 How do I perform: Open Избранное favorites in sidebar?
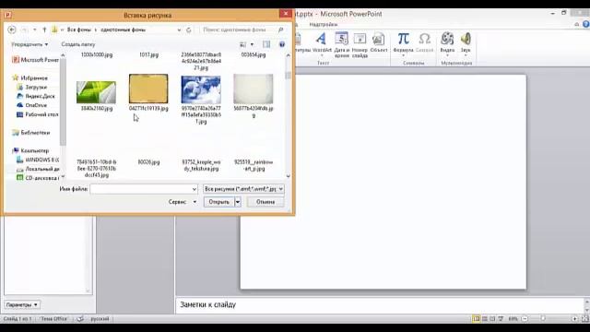[x=30, y=77]
